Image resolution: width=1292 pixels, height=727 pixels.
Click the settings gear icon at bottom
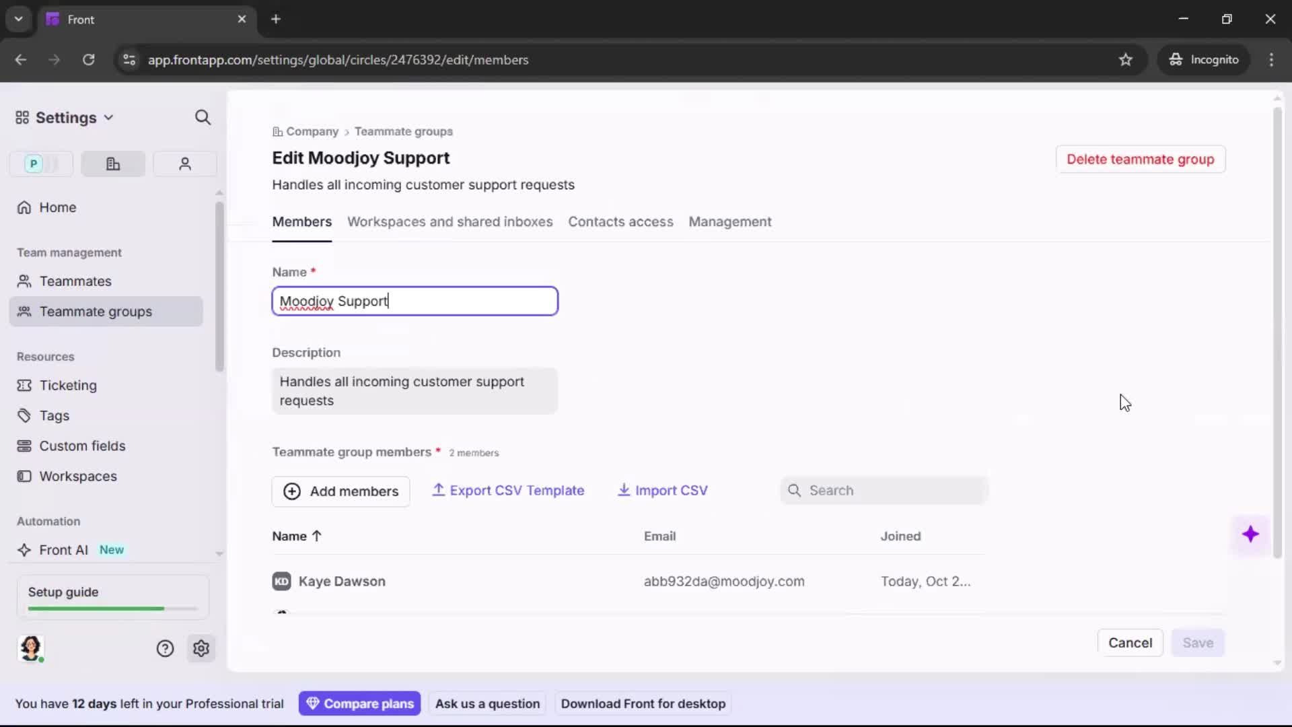(201, 648)
